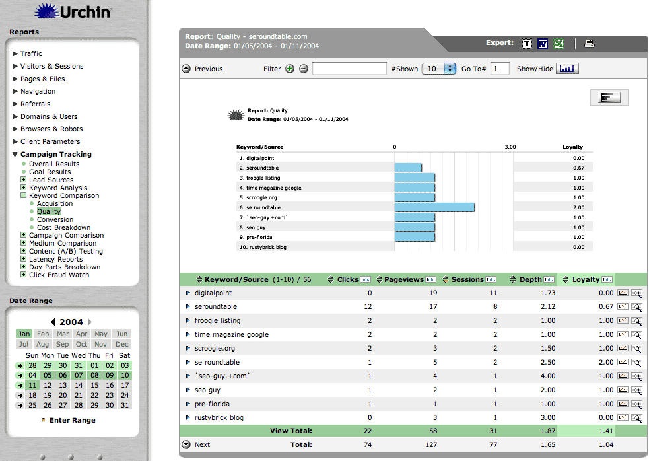The height and width of the screenshot is (461, 649).
Task: Open magnifier details for rustybrick blog row
Action: (x=636, y=418)
